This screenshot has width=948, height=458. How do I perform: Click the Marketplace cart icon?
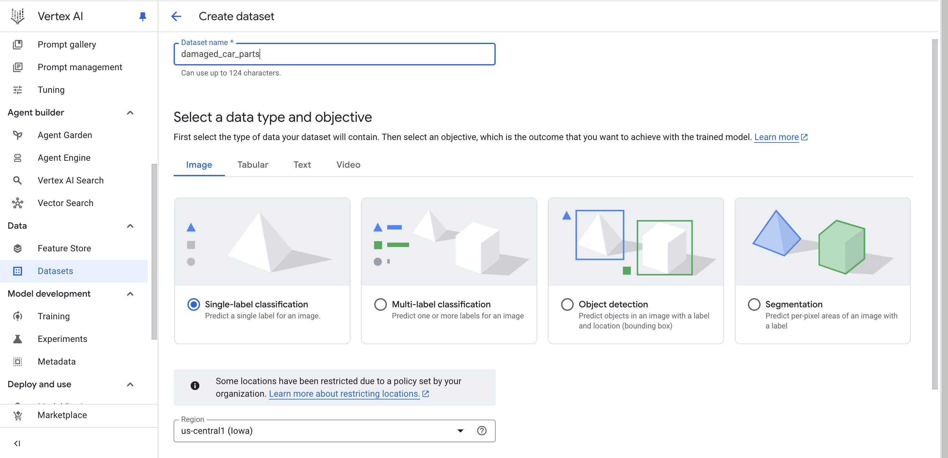click(18, 415)
